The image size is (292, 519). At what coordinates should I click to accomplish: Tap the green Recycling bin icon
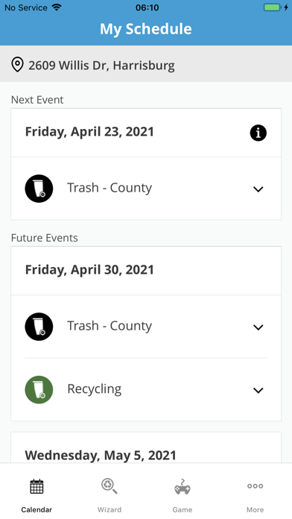39,389
